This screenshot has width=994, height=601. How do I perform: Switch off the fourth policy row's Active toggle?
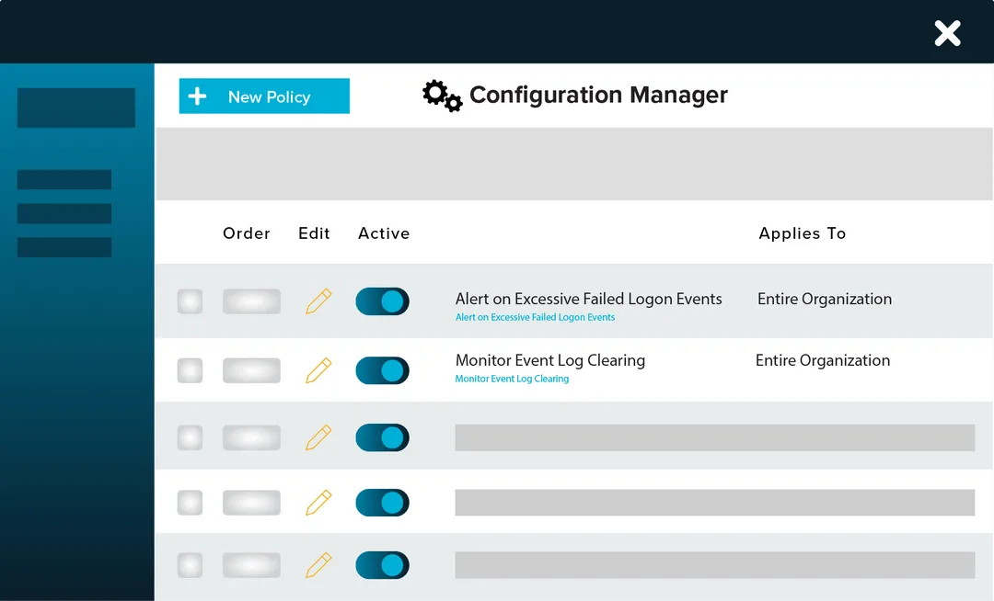tap(382, 503)
